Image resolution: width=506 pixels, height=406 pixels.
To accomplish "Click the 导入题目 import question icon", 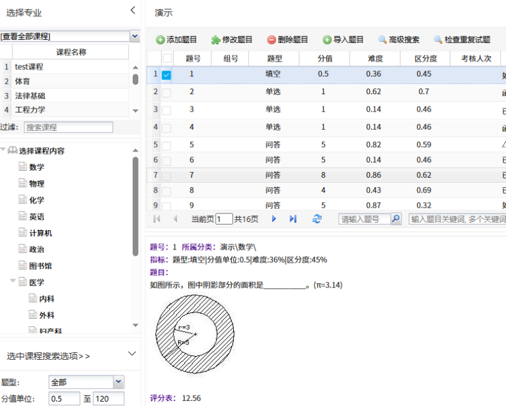I will click(327, 40).
